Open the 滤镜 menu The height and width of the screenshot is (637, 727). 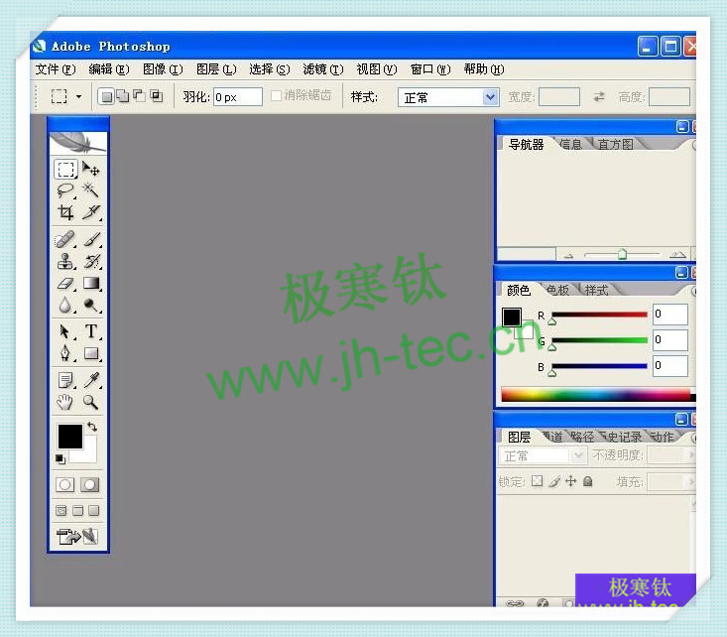pos(323,69)
